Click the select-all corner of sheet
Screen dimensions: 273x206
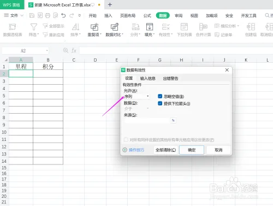coord(6,60)
